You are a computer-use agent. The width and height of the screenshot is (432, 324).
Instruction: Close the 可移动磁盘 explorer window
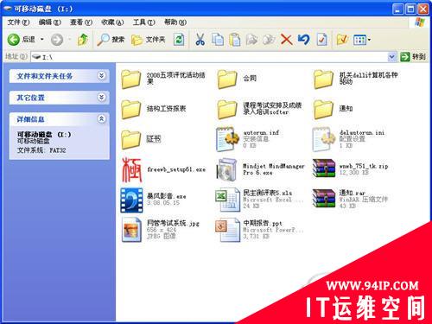[x=423, y=10]
